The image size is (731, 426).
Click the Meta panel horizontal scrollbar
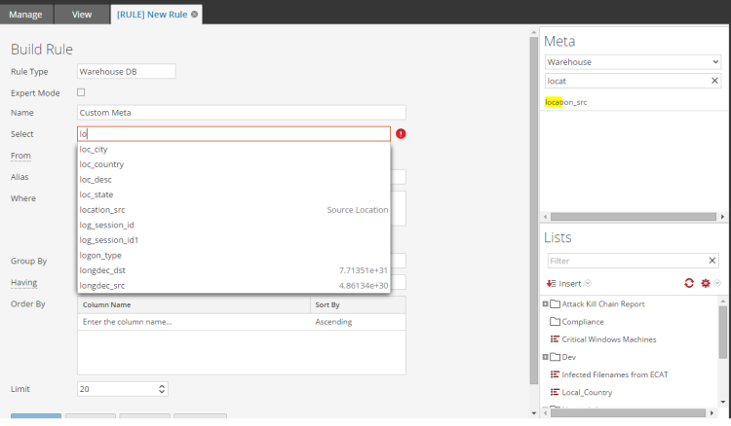634,217
